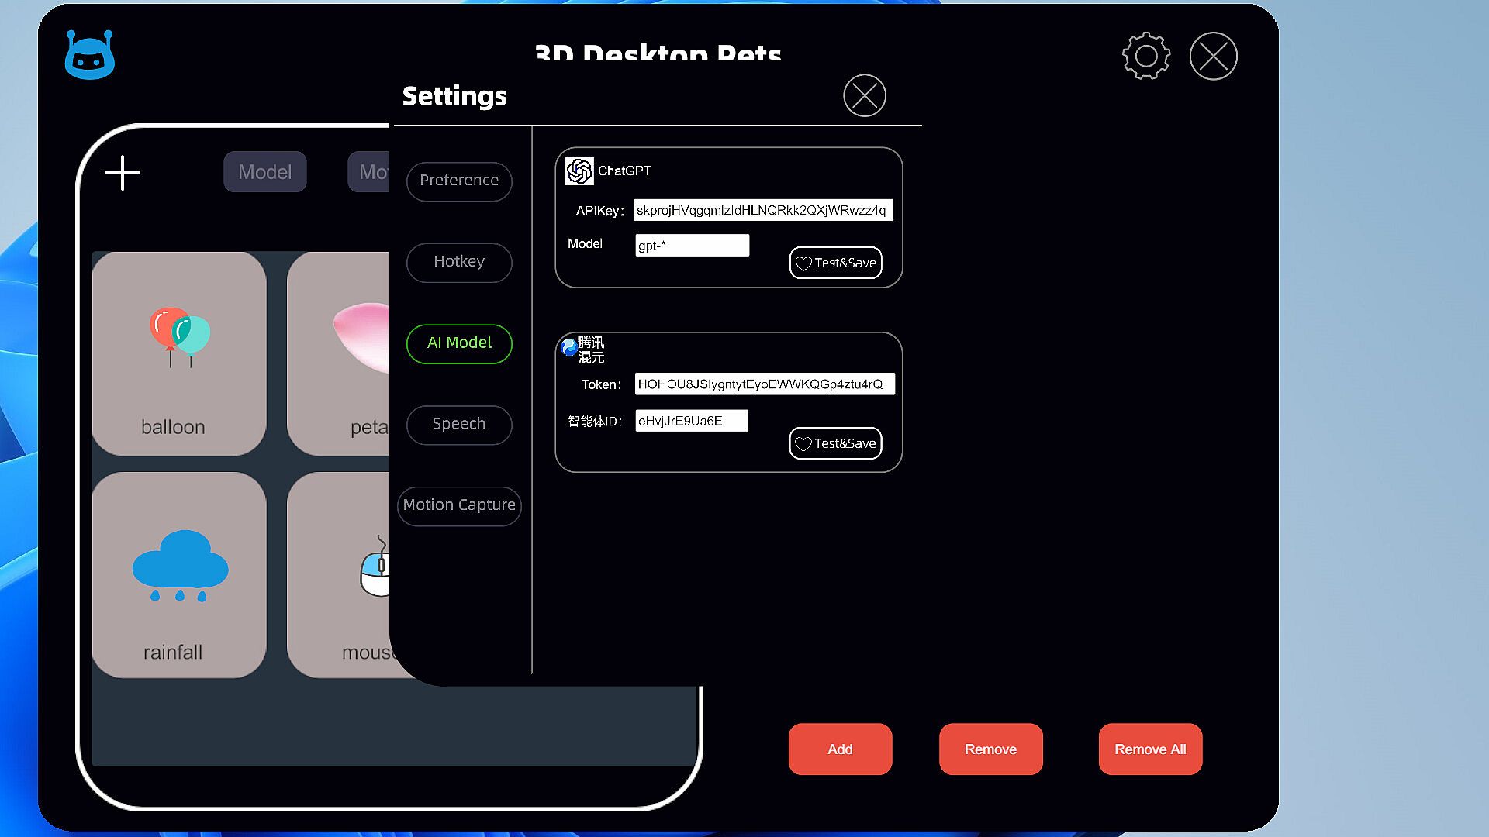Close the Settings dialog with X icon
This screenshot has width=1489, height=837.
point(864,96)
